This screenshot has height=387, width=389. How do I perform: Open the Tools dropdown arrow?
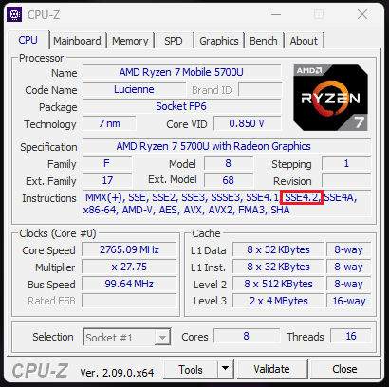pyautogui.click(x=225, y=368)
